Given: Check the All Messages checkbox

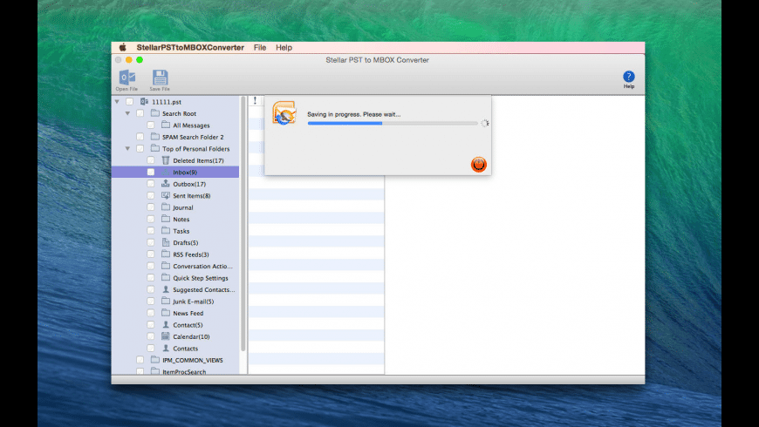Looking at the screenshot, I should pyautogui.click(x=151, y=125).
